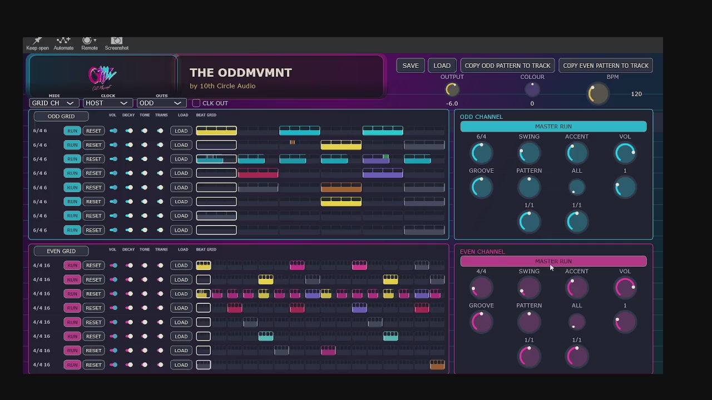
Task: Open the OUTS ODD dropdown
Action: [161, 103]
